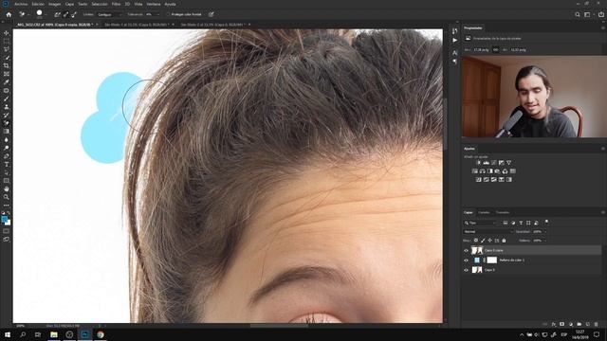Select the Clone Stamp tool
Screen dimensions: 607x341
point(7,107)
